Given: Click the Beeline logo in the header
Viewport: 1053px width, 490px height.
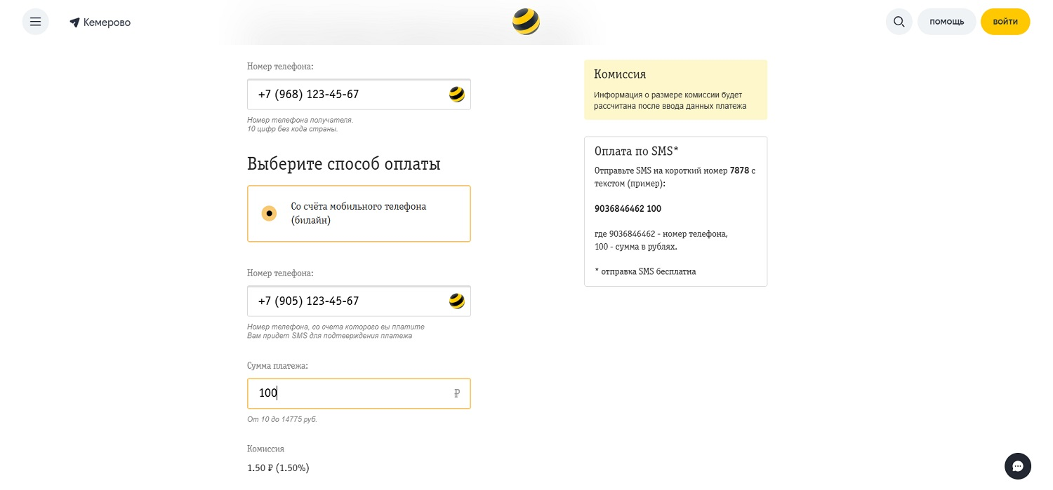Looking at the screenshot, I should click(x=526, y=22).
